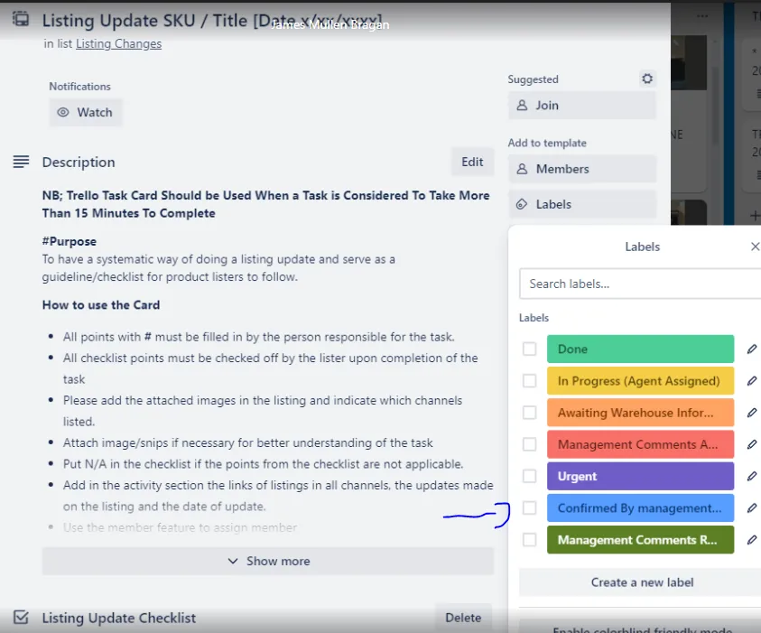The image size is (761, 633).
Task: Edit the Confirmed By management label pencil
Action: click(752, 508)
